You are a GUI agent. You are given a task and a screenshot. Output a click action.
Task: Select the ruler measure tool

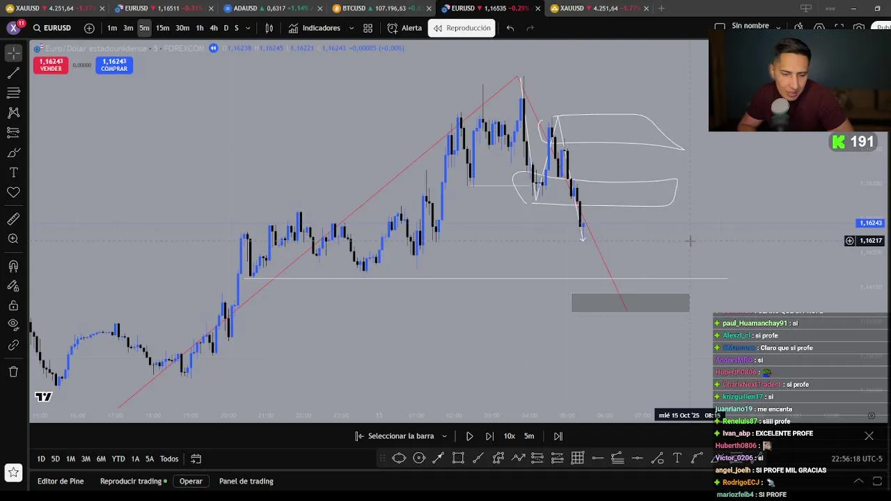click(x=13, y=219)
